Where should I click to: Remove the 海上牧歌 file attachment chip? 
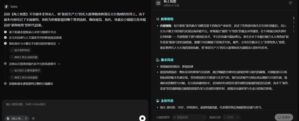[x=26, y=118]
